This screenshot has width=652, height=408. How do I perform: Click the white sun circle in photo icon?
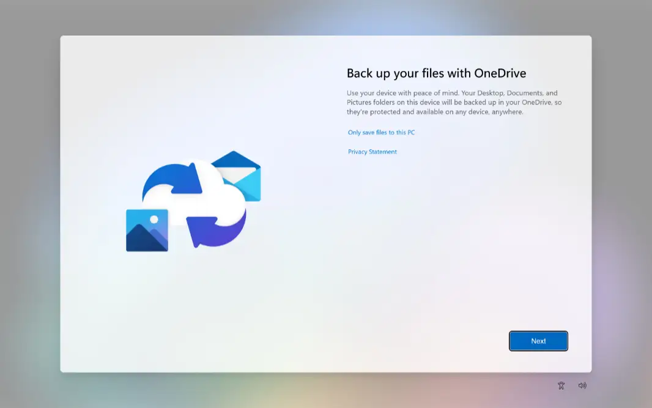pos(154,219)
